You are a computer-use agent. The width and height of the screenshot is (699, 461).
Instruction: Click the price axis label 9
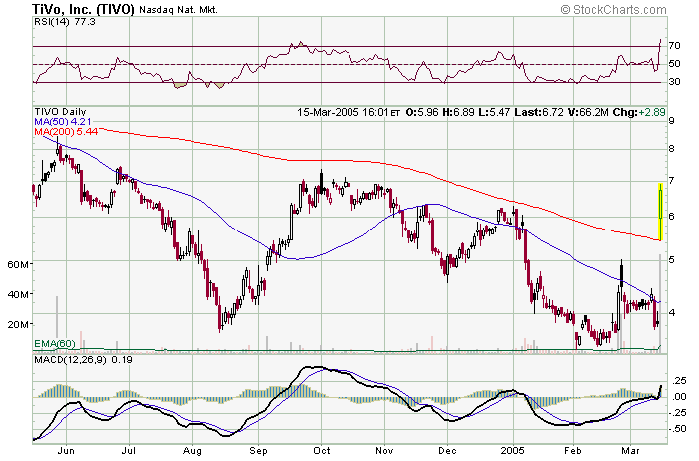point(671,121)
